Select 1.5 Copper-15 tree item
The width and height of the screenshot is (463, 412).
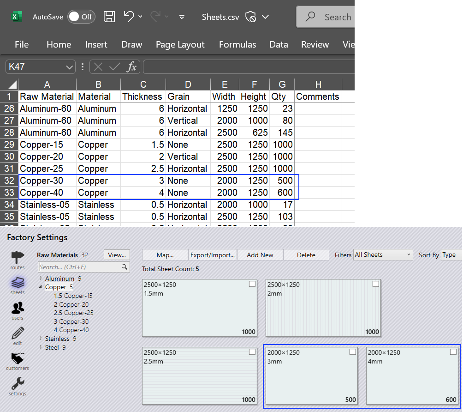(73, 296)
